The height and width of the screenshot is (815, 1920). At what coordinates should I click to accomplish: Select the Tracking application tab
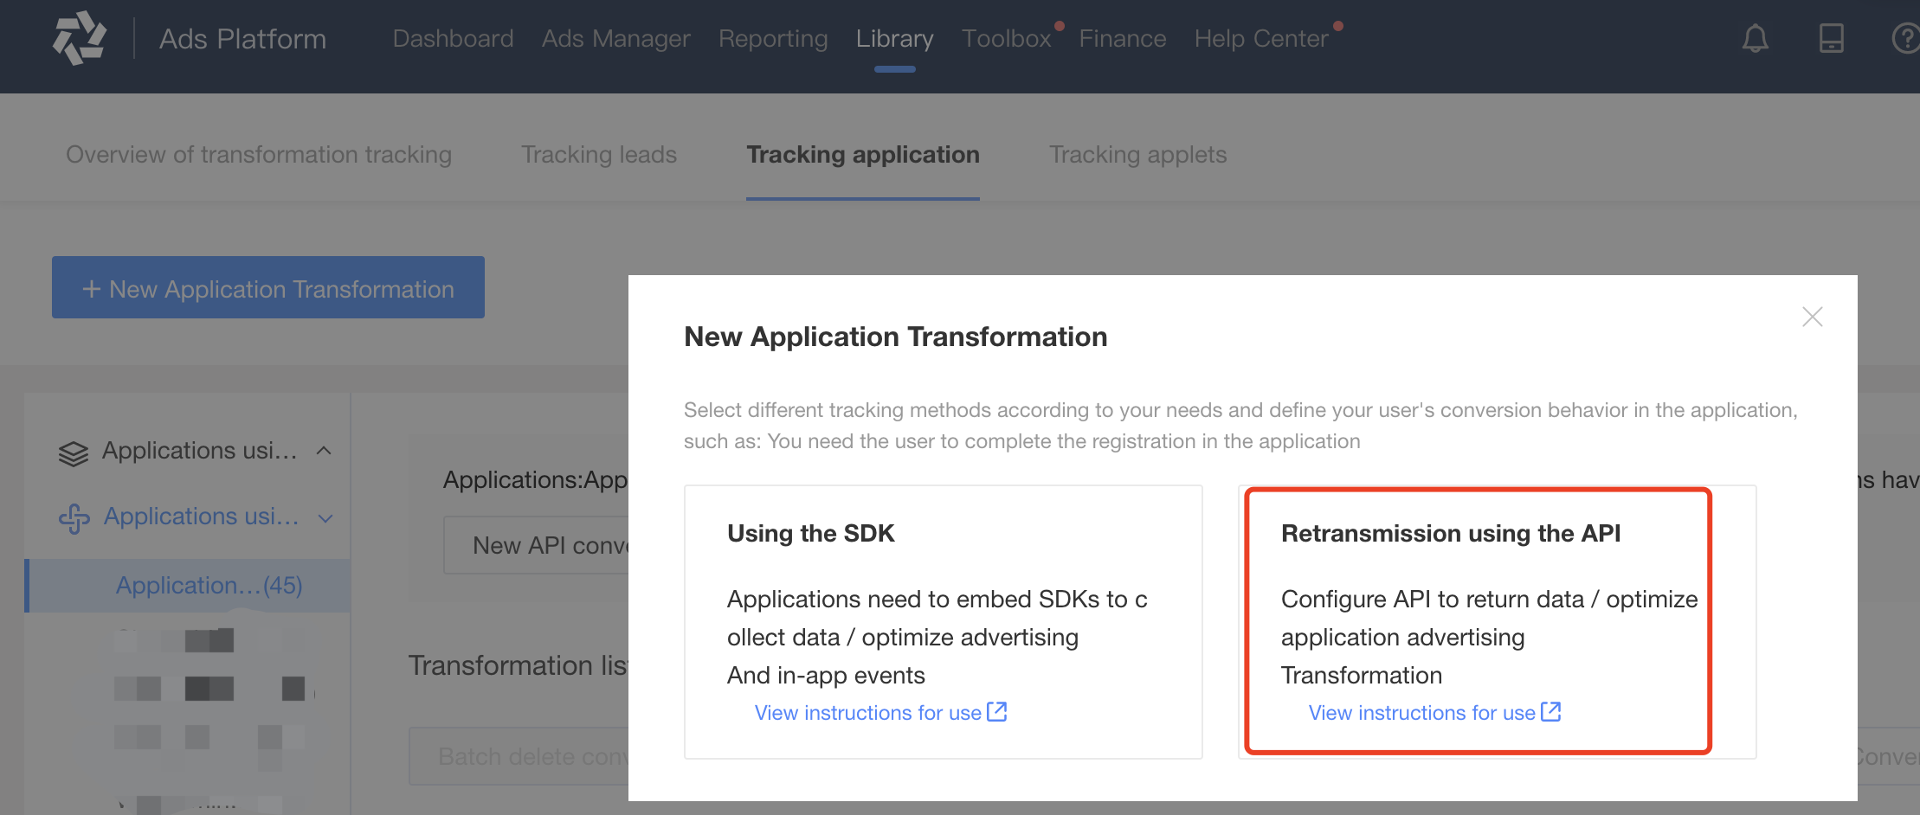[863, 154]
